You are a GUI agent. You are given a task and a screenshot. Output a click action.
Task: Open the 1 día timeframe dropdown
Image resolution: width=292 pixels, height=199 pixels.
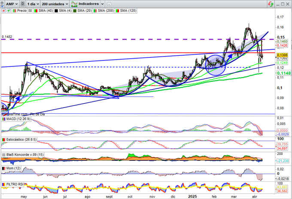(x=33, y=4)
